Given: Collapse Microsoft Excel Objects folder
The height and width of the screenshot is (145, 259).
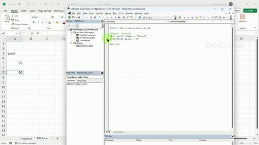Looking at the screenshot, I should [x=71, y=33].
